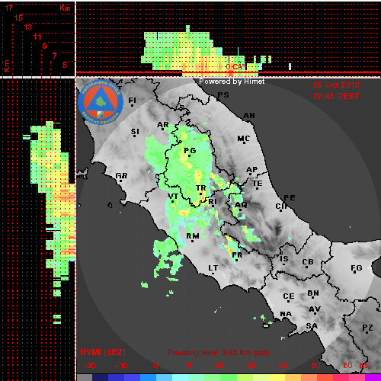
Task: Click the SA city label on the map
Action: tap(312, 325)
